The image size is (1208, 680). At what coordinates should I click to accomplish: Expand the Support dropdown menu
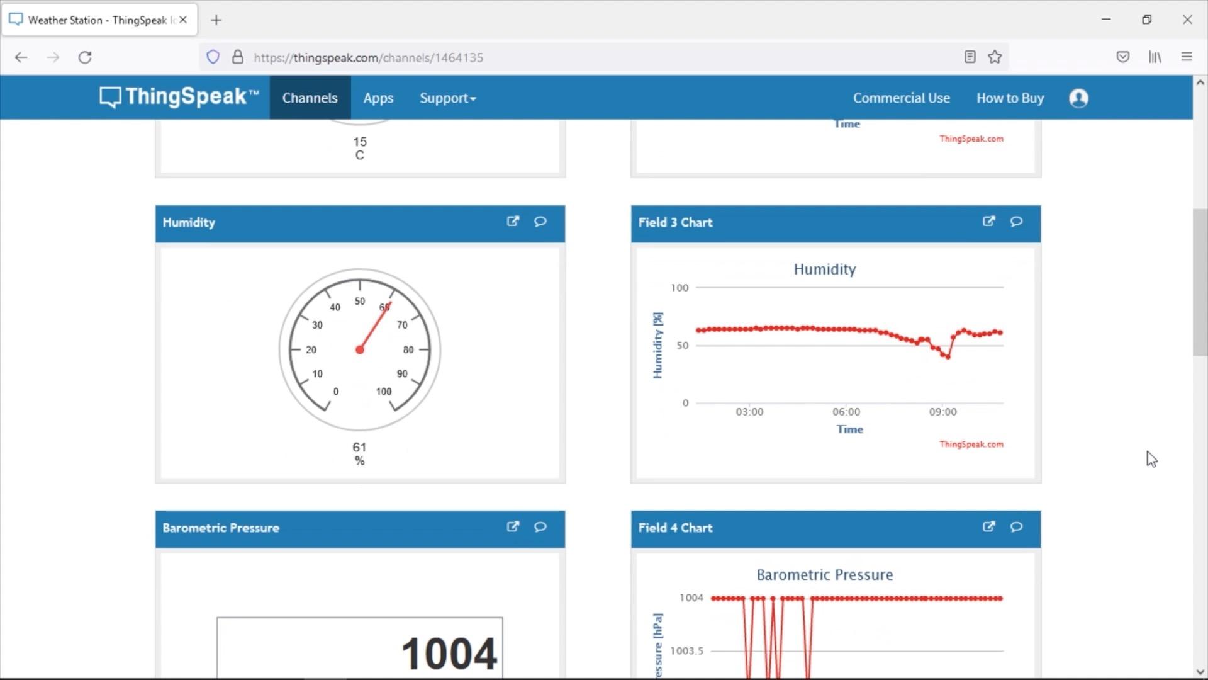click(x=447, y=98)
